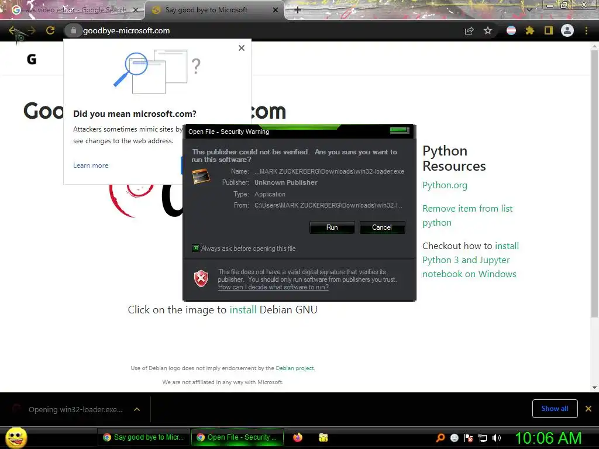Open Learn more link in Chrome popup
599x449 pixels.
click(91, 165)
